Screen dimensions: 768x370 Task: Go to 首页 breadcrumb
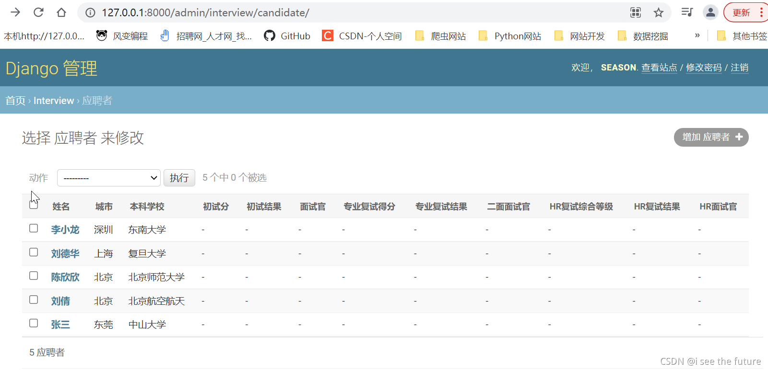tap(15, 101)
